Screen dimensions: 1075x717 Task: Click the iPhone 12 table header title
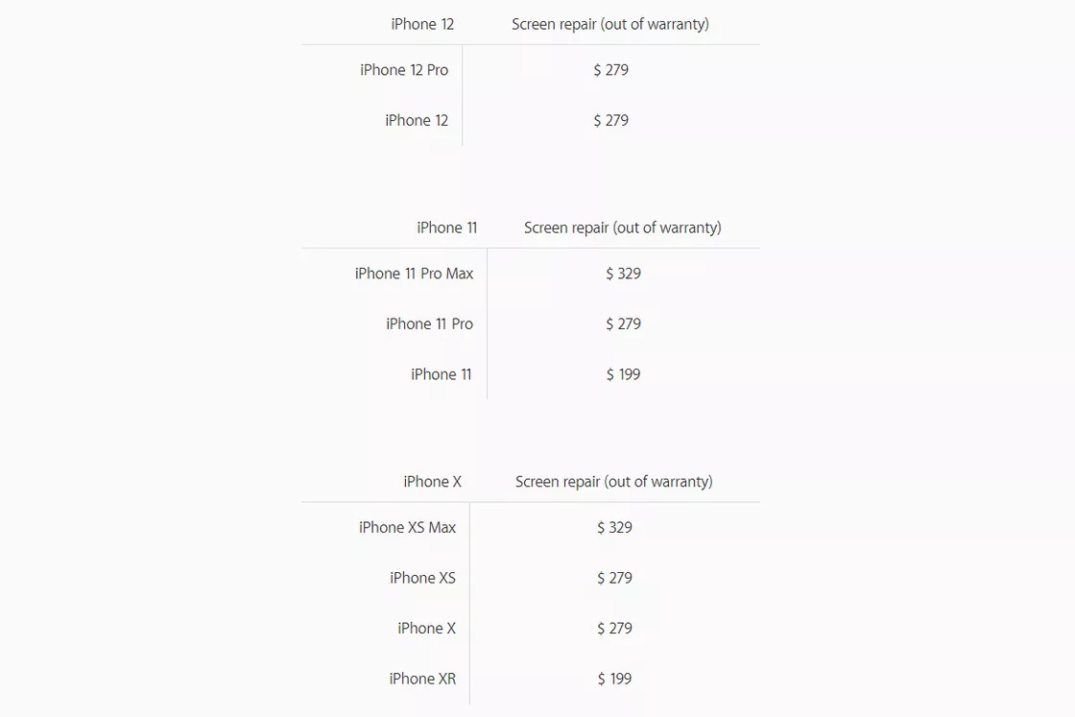pyautogui.click(x=422, y=24)
